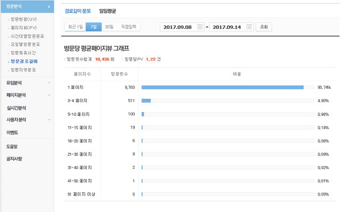The height and width of the screenshot is (212, 344).
Task: Select the 11-15 페이지 row label
Action: (80, 128)
